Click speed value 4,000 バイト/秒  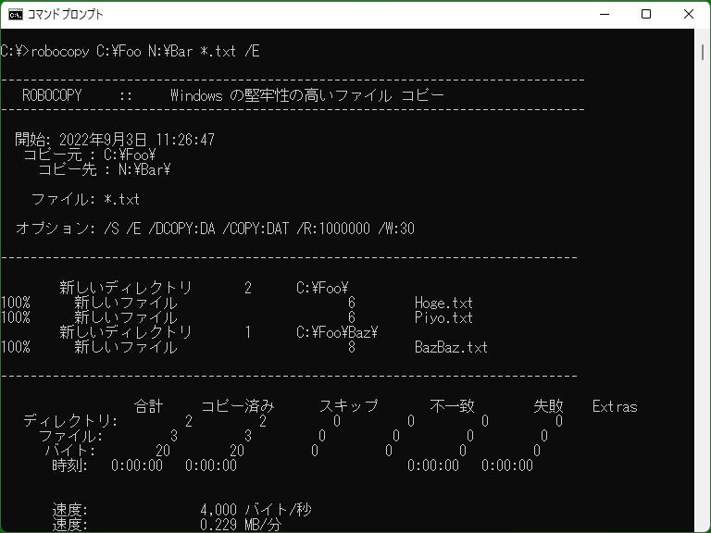(256, 510)
